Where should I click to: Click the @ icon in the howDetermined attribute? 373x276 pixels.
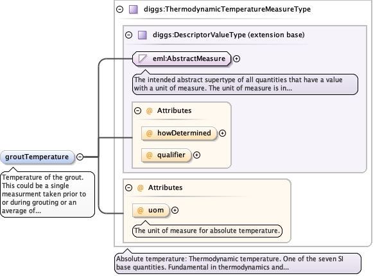(149, 133)
